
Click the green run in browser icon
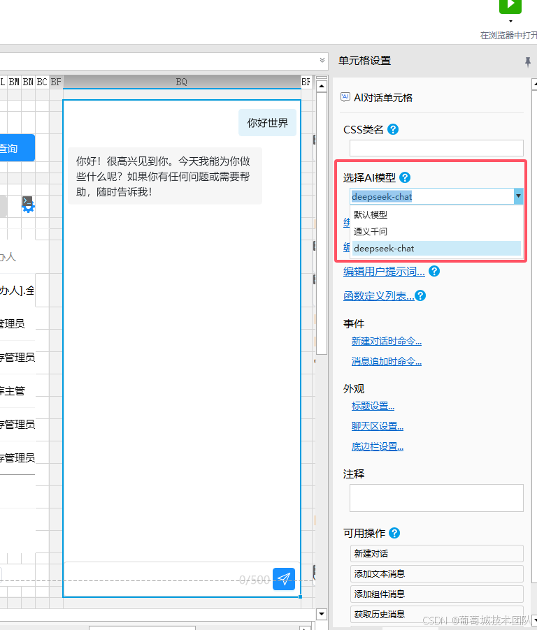click(510, 6)
